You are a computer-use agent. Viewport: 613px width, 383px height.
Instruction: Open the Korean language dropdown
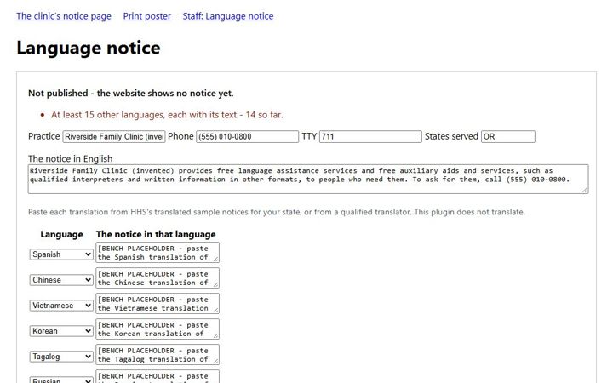[x=61, y=331]
